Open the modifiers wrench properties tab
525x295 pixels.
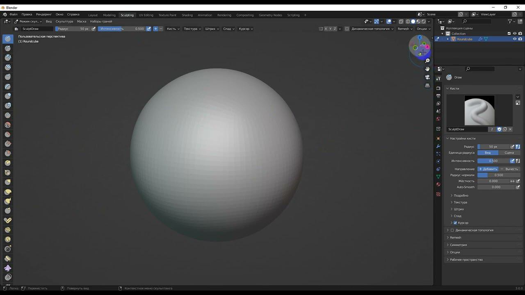click(438, 146)
